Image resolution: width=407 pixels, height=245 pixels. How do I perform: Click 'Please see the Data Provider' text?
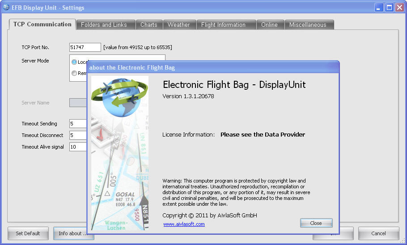click(x=263, y=134)
